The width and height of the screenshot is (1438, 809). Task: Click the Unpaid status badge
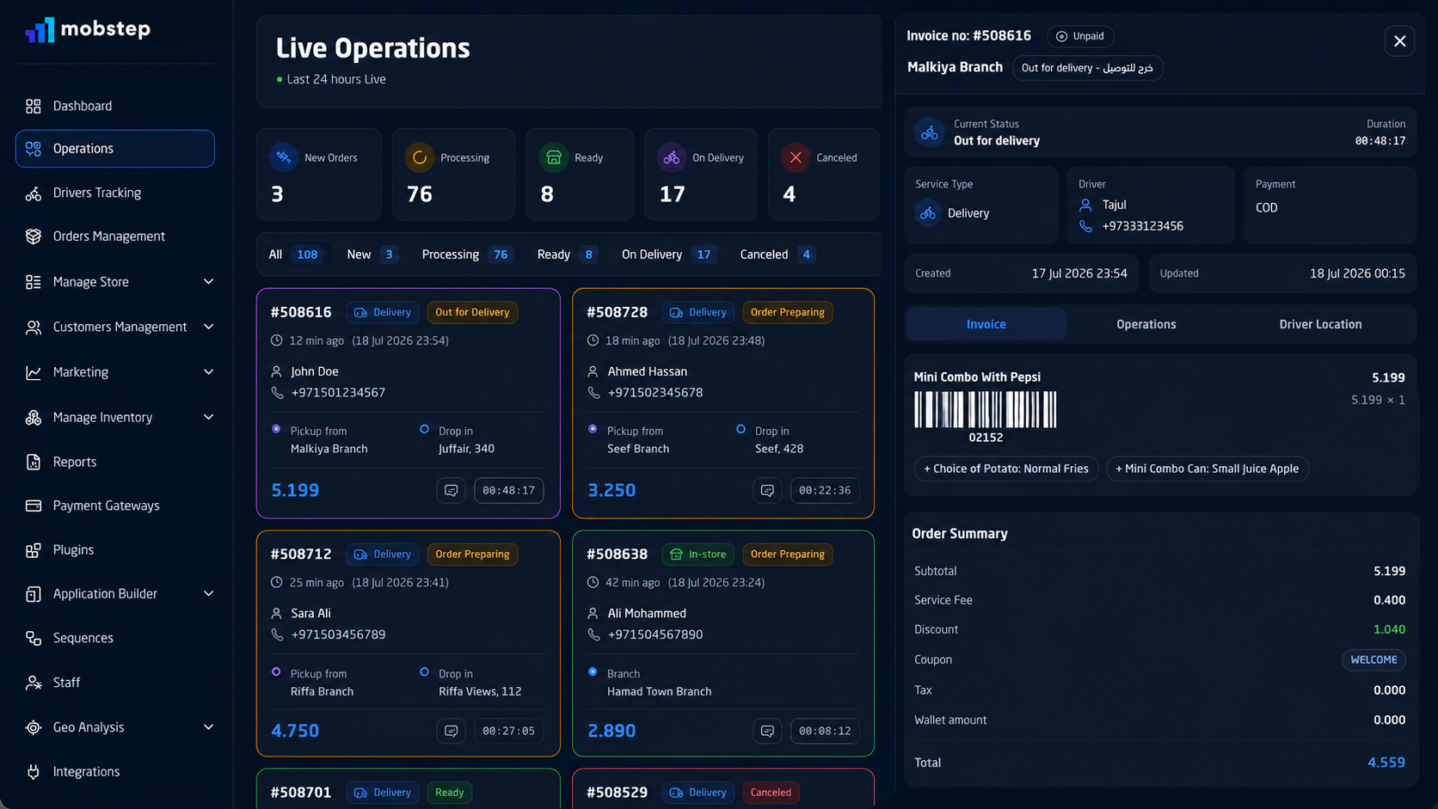1080,36
